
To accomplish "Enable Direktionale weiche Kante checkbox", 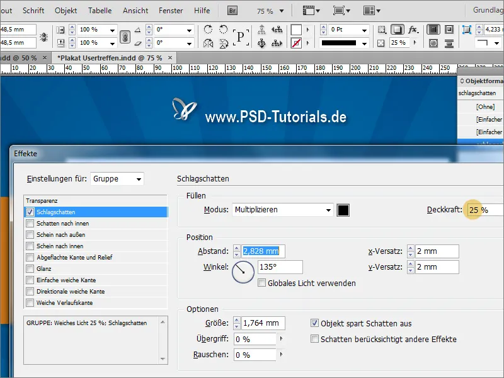I will point(30,291).
